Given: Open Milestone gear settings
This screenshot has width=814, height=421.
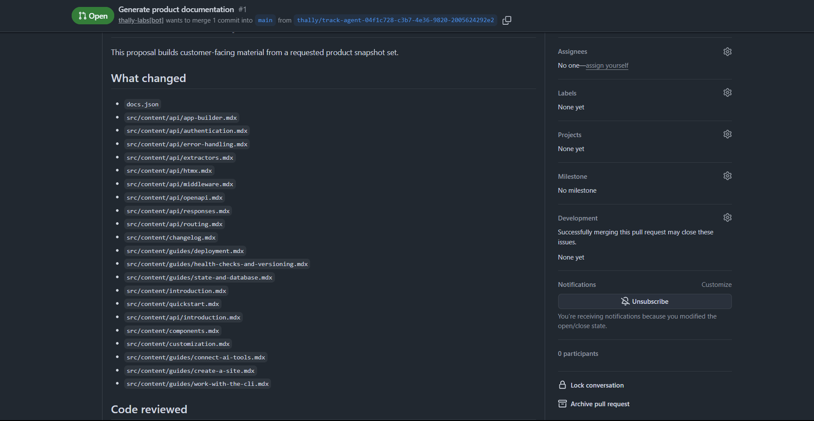Looking at the screenshot, I should (x=728, y=176).
